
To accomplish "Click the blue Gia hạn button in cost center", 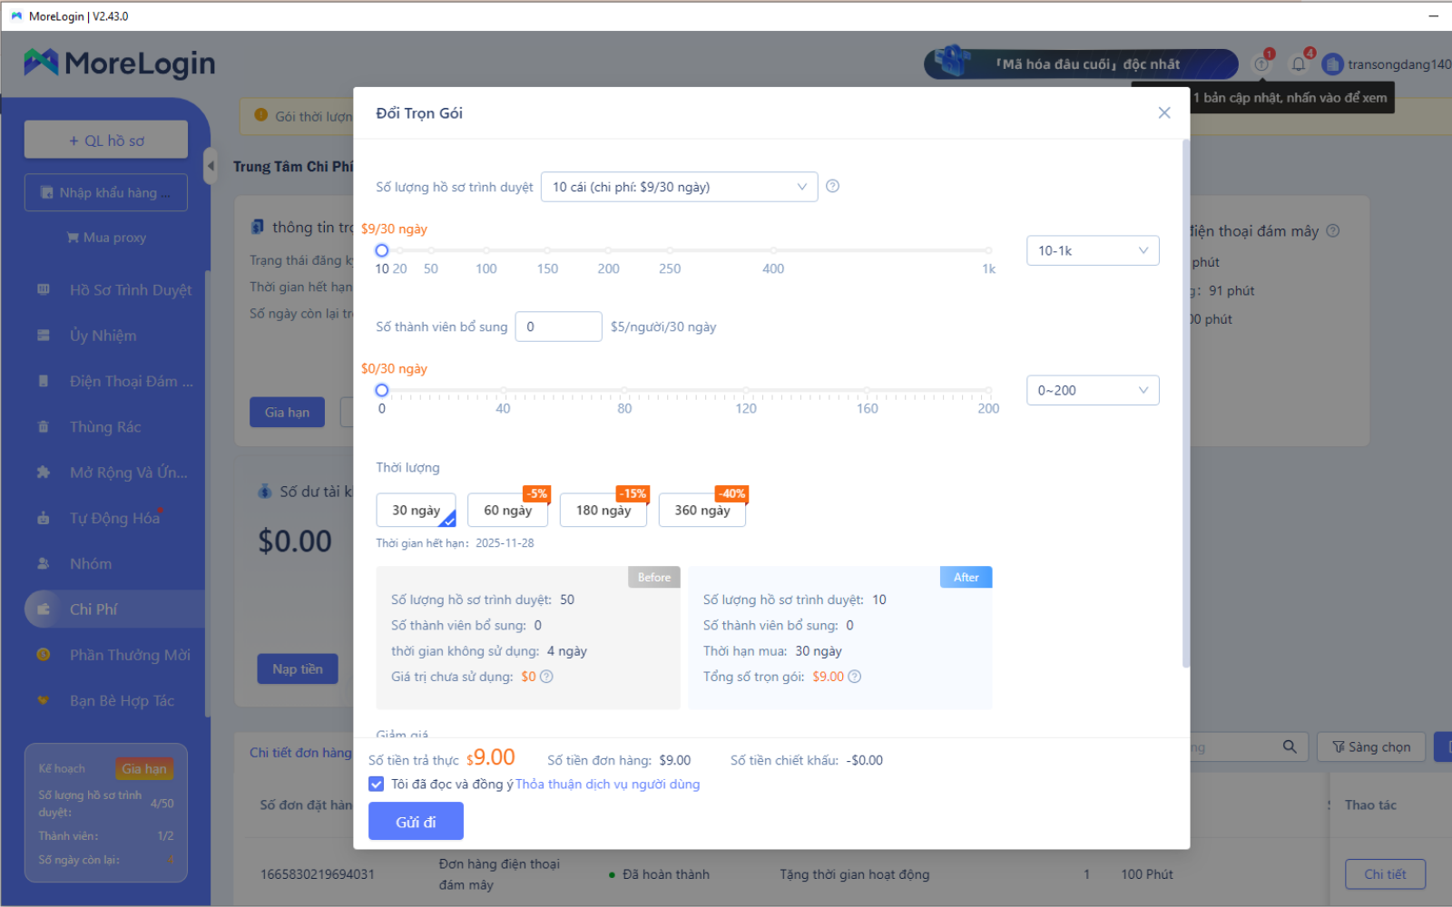I will pos(287,412).
